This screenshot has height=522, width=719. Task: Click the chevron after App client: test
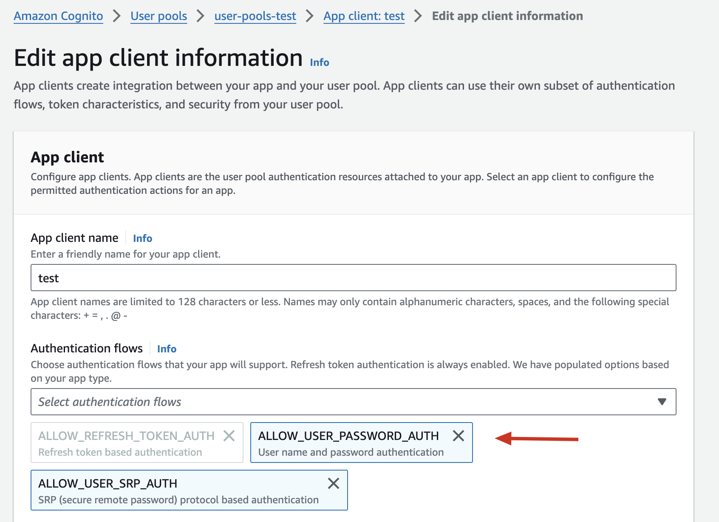click(x=418, y=16)
